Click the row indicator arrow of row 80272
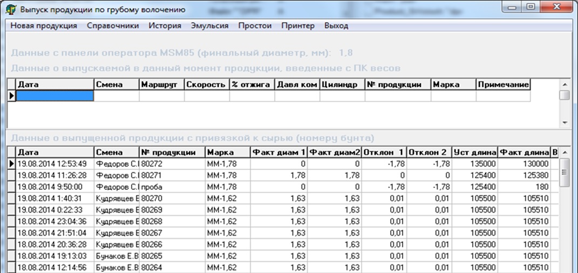The width and height of the screenshot is (578, 273). pos(12,163)
